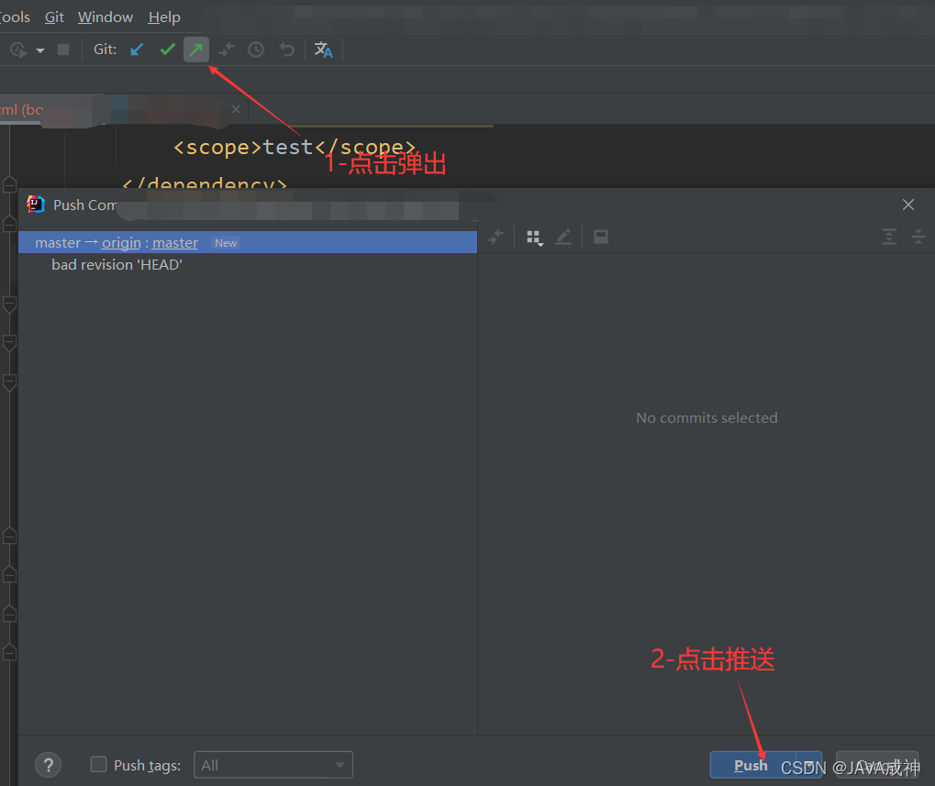
Task: Select the master to origin branch row
Action: pyautogui.click(x=247, y=242)
